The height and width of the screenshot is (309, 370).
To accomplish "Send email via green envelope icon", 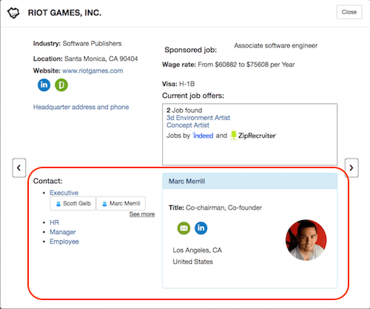I will (184, 228).
